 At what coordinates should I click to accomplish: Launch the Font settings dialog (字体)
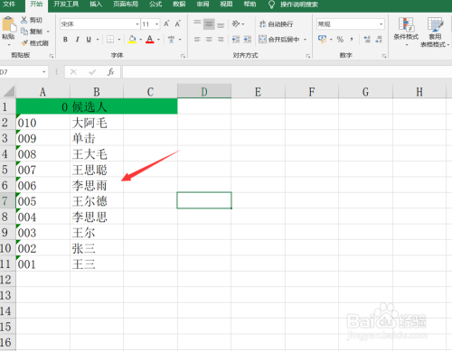pos(183,56)
